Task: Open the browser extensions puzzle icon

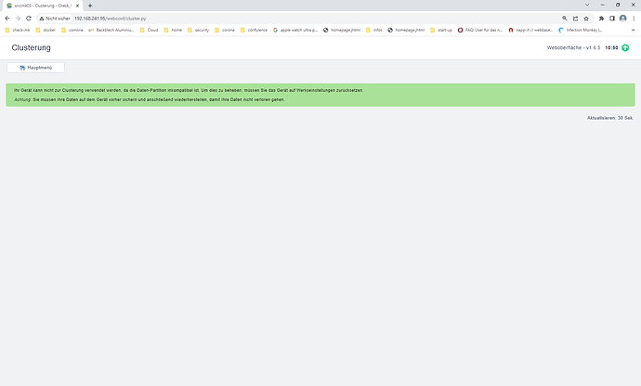Action: [601, 19]
